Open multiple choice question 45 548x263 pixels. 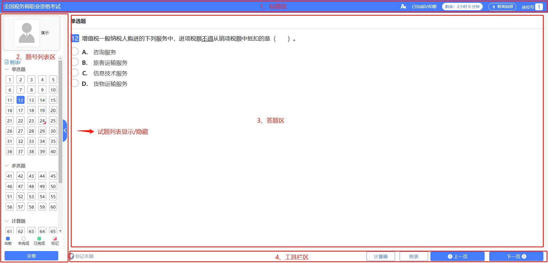click(x=53, y=176)
